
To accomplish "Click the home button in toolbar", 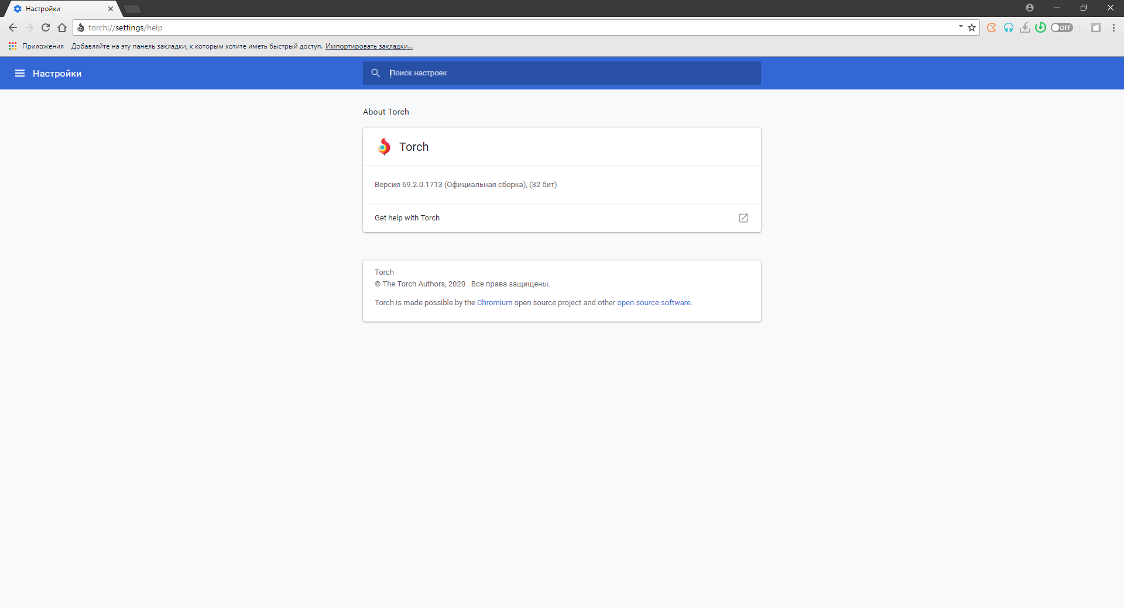I will pos(62,27).
